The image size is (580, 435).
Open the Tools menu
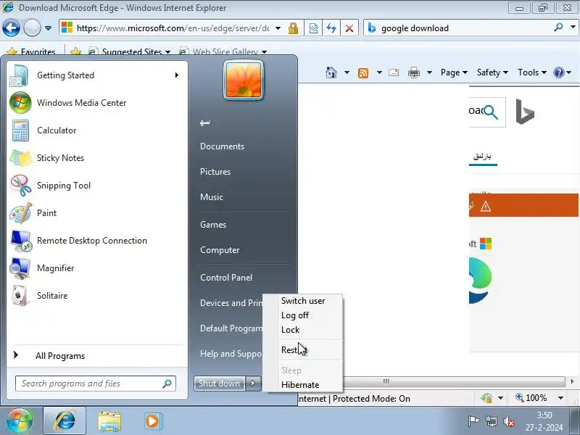tap(532, 72)
